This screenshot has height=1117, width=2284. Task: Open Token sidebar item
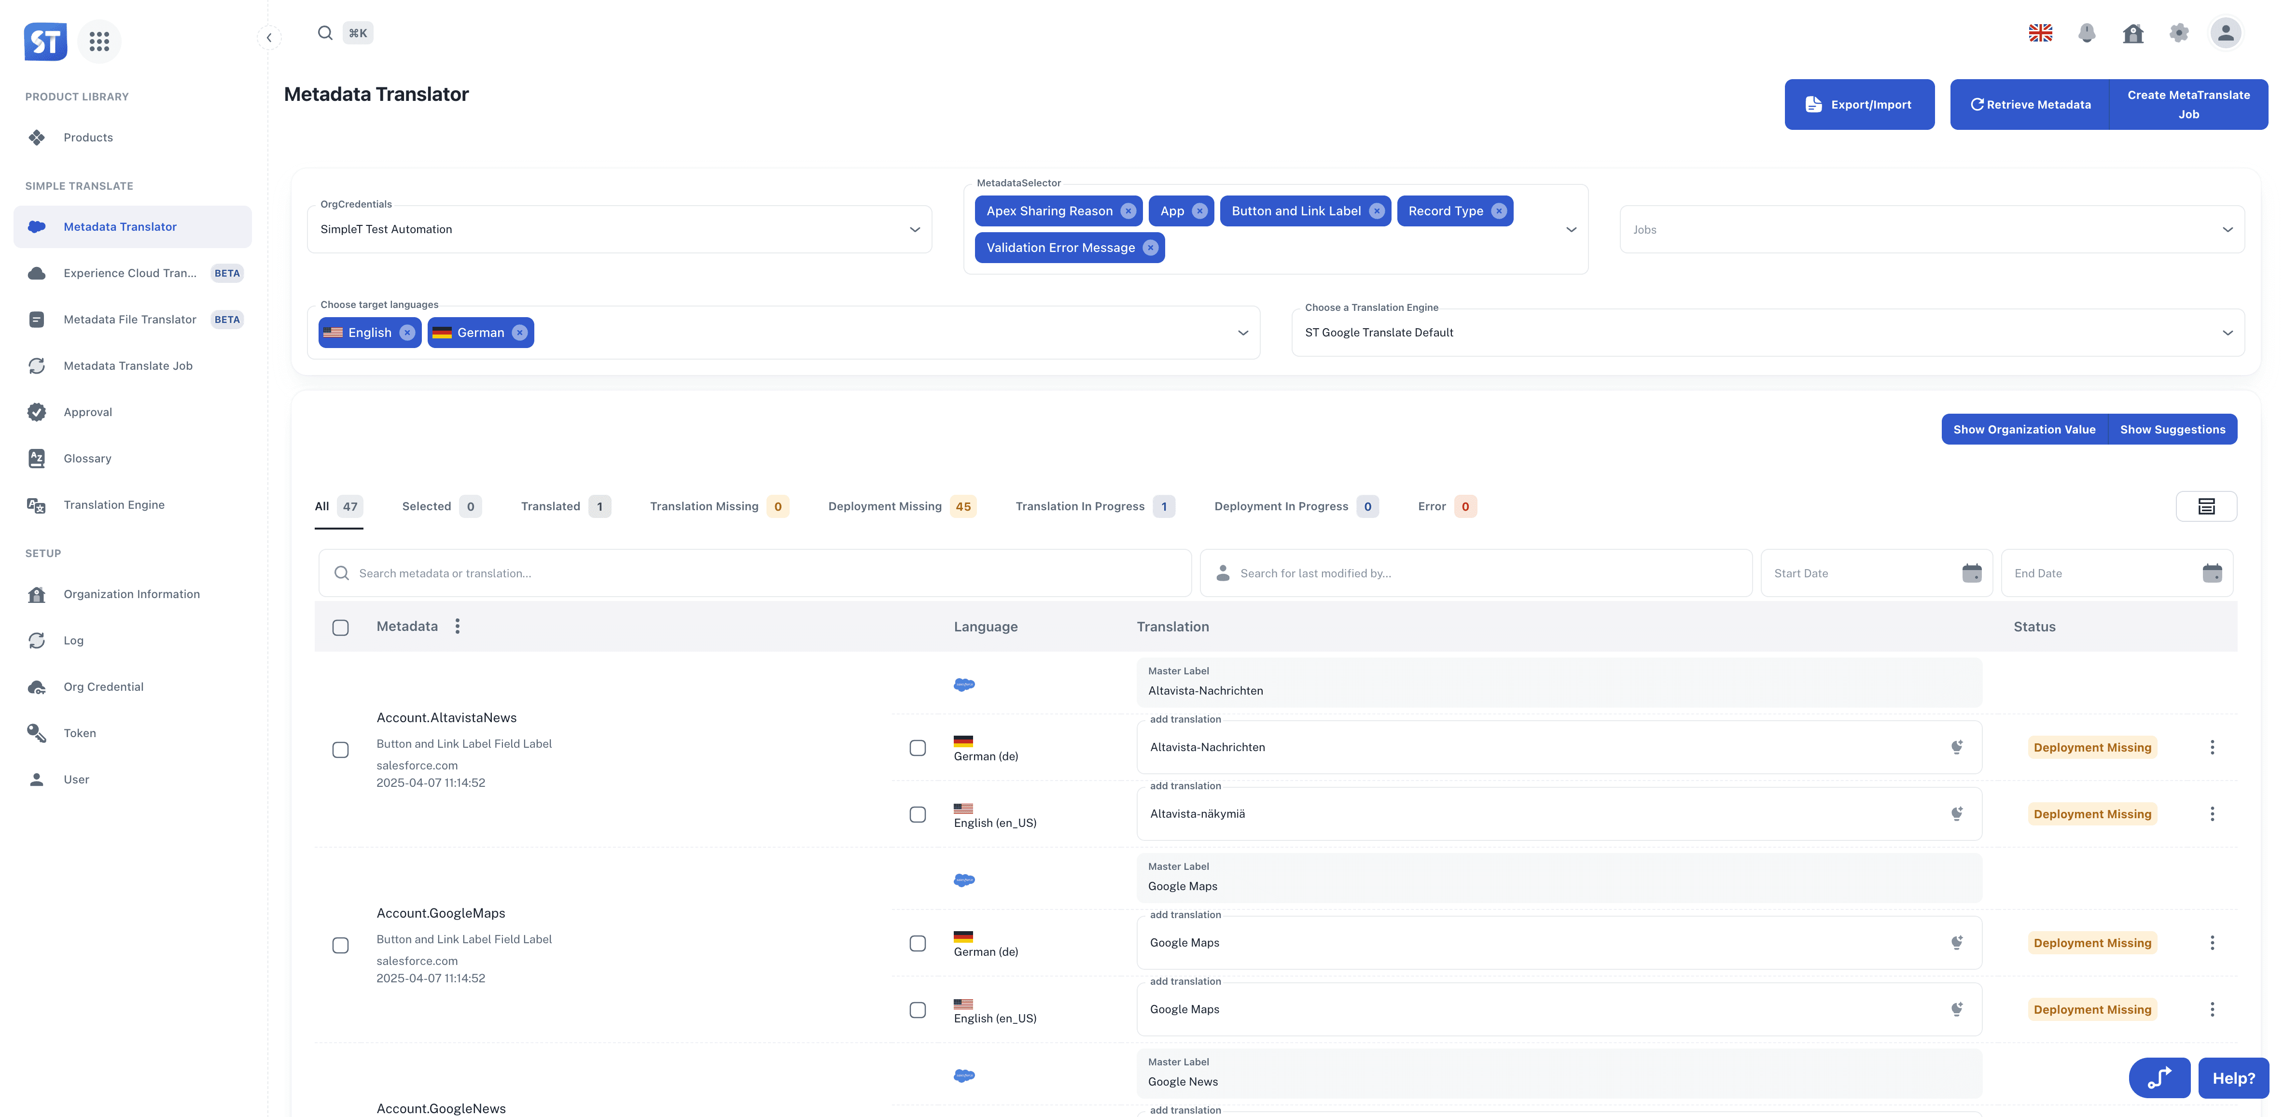pos(133,733)
